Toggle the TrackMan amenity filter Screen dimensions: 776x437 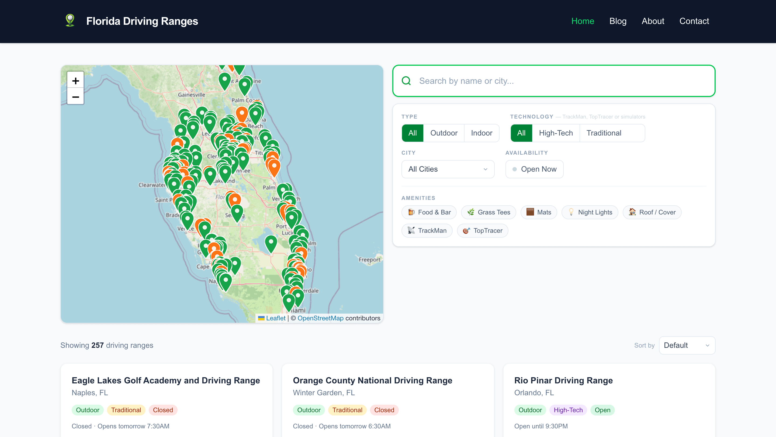[x=427, y=230]
